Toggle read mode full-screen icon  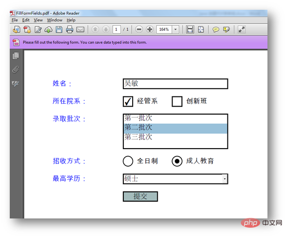pos(241,29)
